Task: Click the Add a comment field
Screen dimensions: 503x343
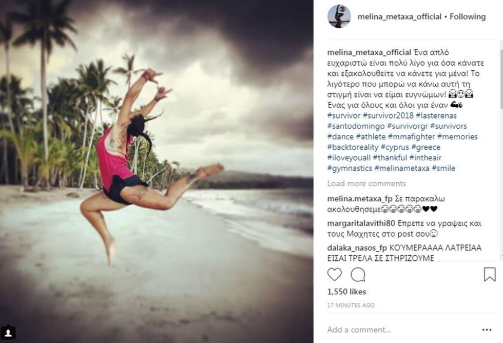Action: [401, 330]
